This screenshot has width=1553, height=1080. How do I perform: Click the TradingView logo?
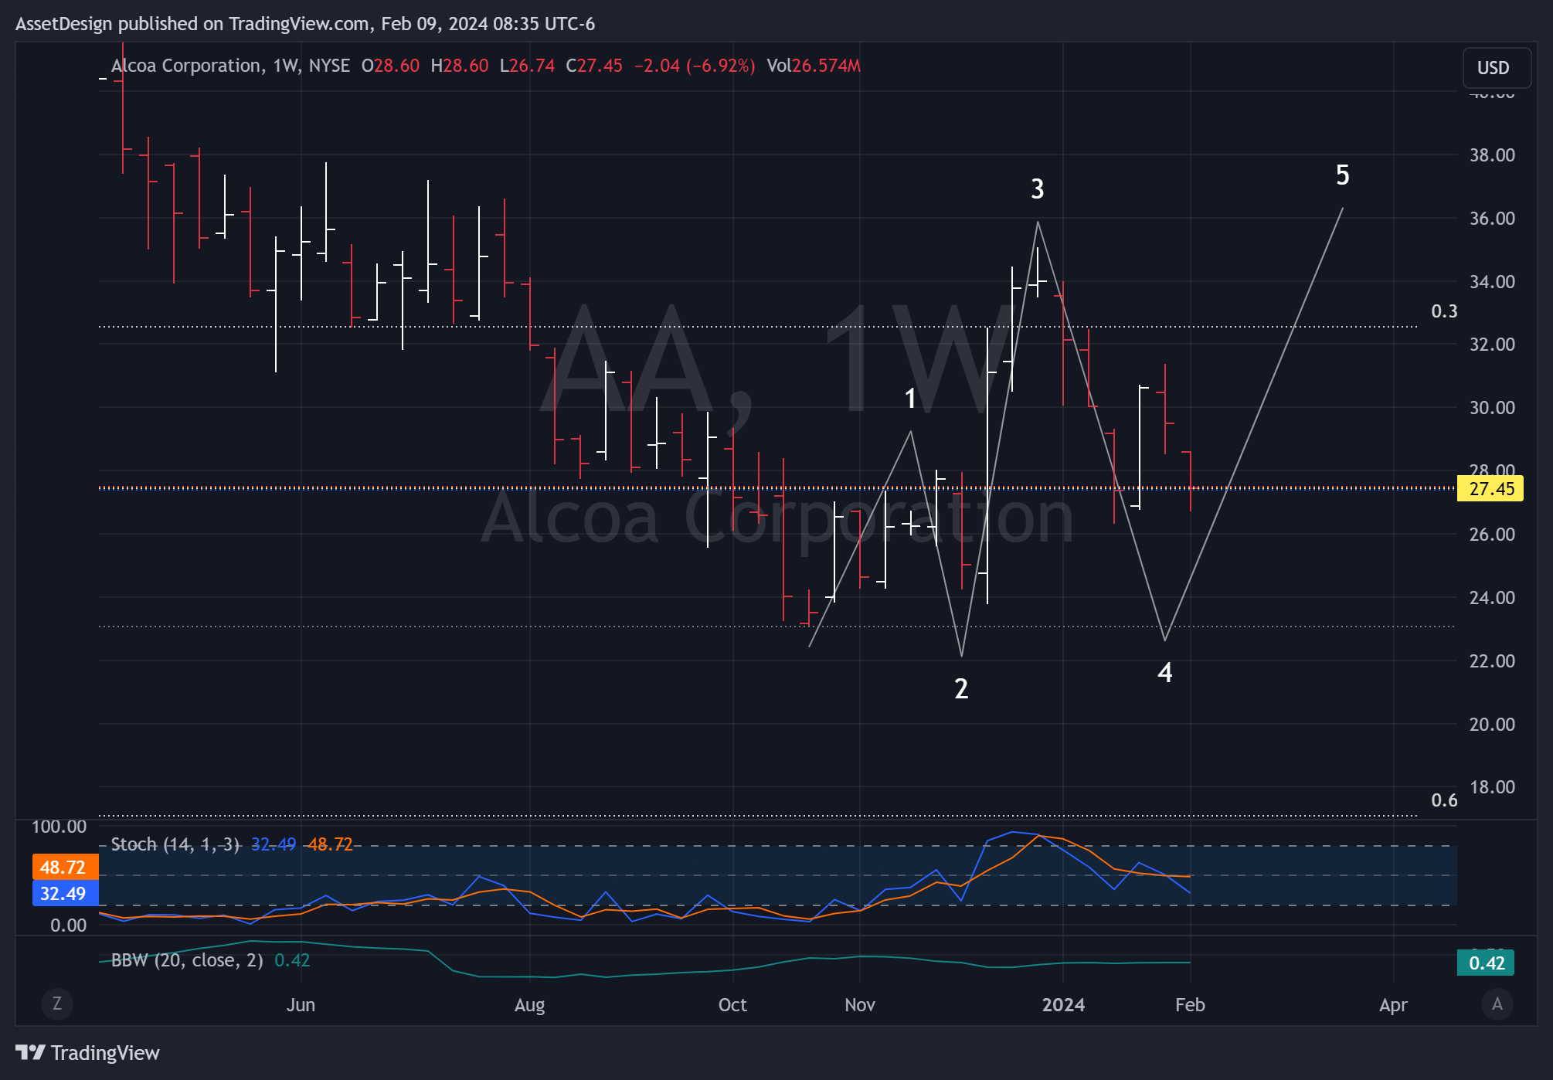click(87, 1053)
